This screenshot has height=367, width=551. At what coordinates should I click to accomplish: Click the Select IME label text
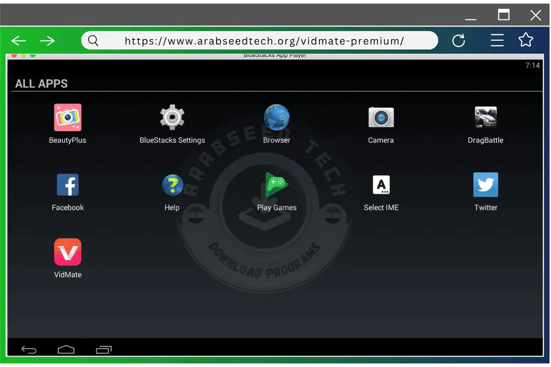(x=381, y=207)
